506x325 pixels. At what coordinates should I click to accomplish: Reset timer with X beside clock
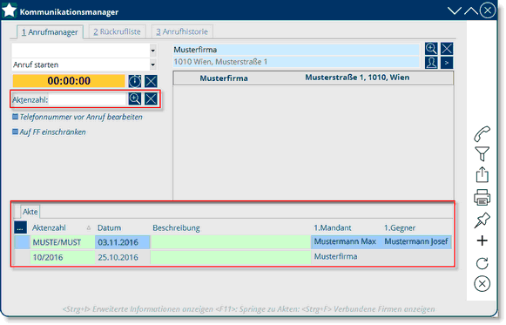point(151,81)
